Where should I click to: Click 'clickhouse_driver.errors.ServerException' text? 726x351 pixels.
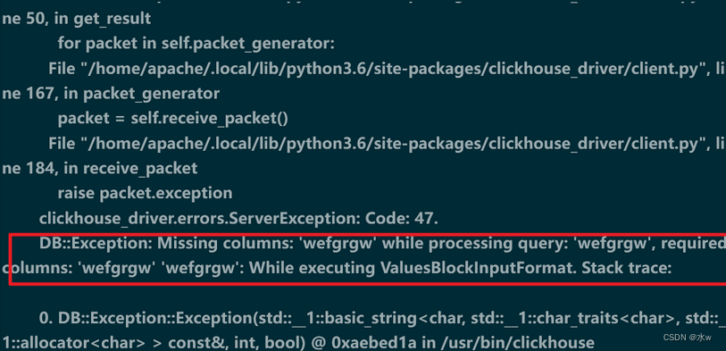199,218
